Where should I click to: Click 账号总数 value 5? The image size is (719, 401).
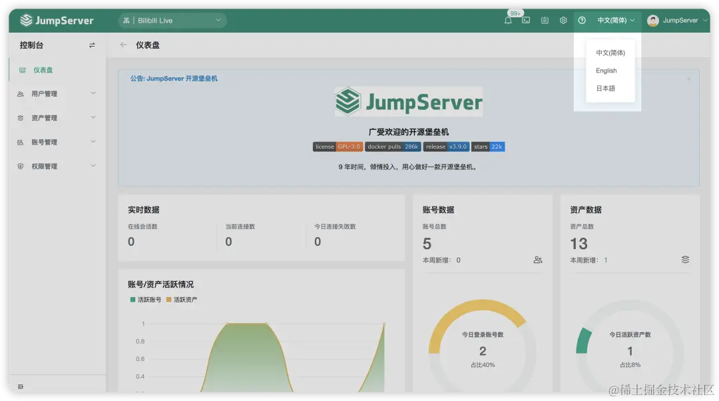[x=427, y=244]
